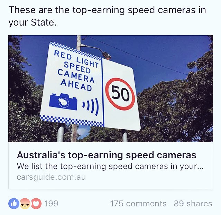Click the blue checkered border at the sign's bottom
Viewport: 221px width, 215px height.
(x=72, y=121)
